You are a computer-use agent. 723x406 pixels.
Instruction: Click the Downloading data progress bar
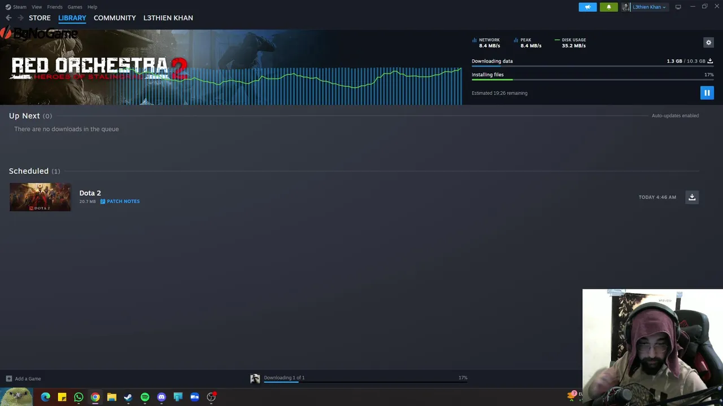click(x=593, y=67)
